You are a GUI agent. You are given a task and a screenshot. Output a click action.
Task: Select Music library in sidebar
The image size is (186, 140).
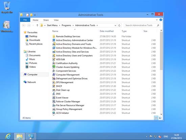pyautogui.click(x=32, y=59)
